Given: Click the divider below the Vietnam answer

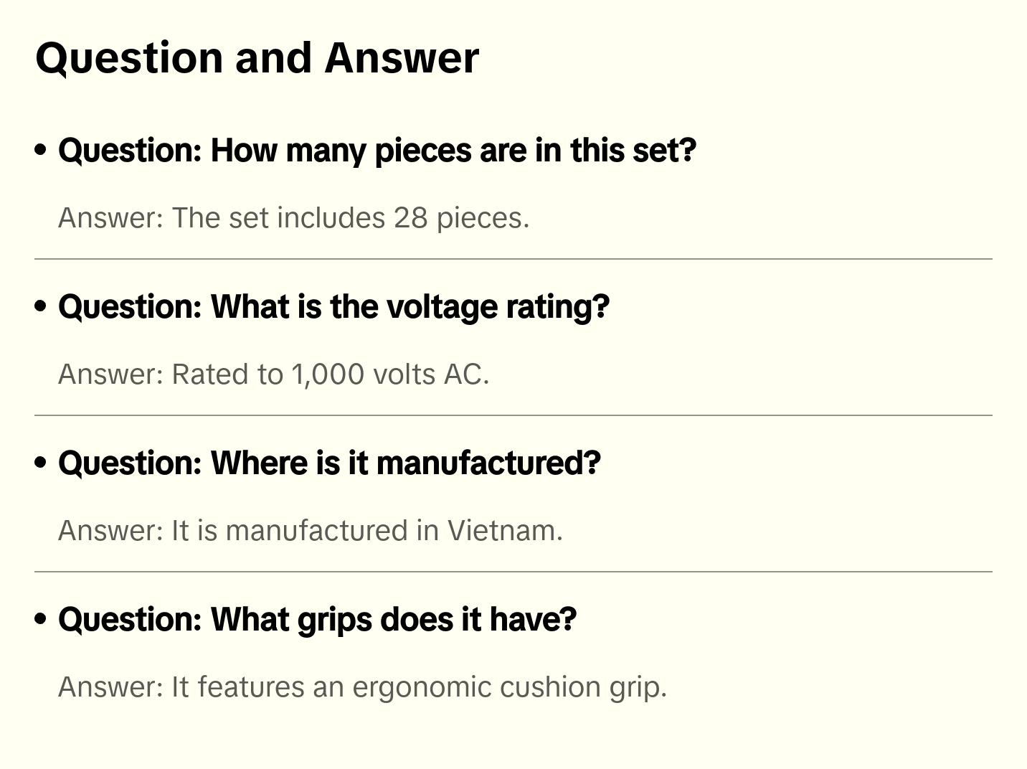Looking at the screenshot, I should click(513, 572).
